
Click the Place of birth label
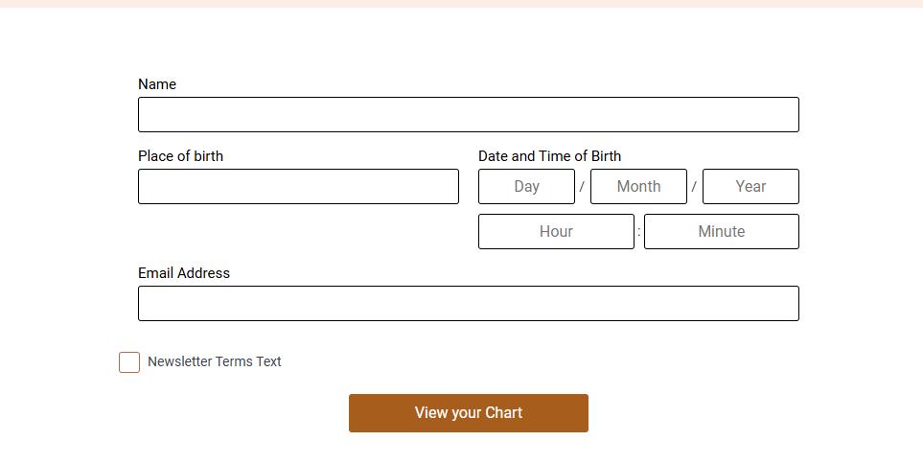180,156
